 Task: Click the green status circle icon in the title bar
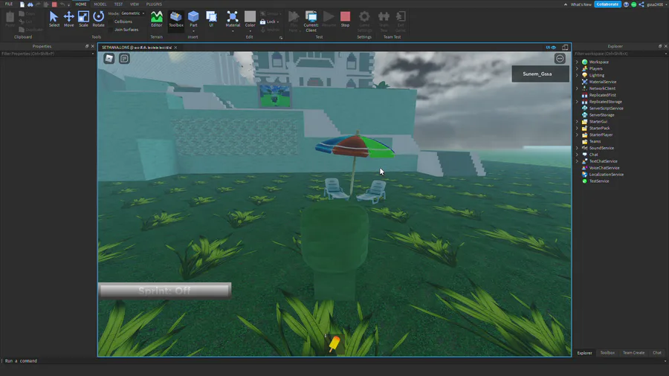(x=633, y=4)
